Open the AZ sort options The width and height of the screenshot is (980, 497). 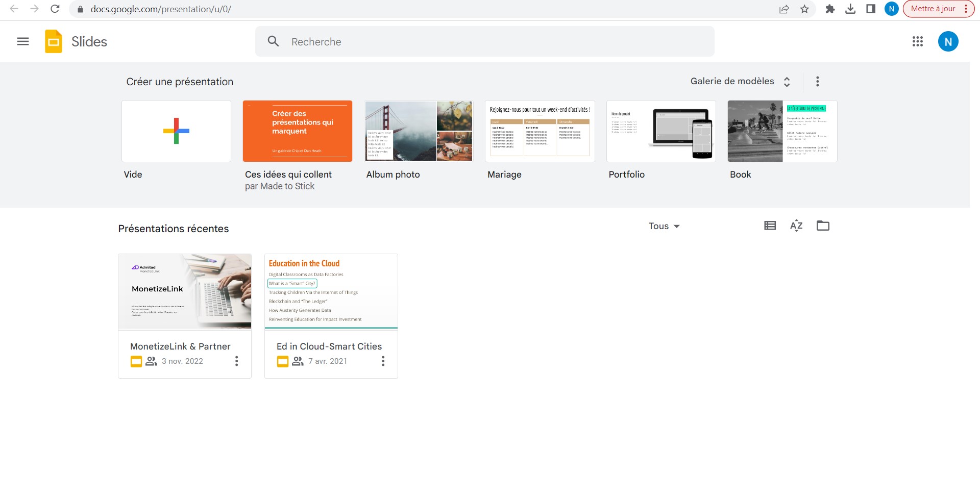point(796,226)
